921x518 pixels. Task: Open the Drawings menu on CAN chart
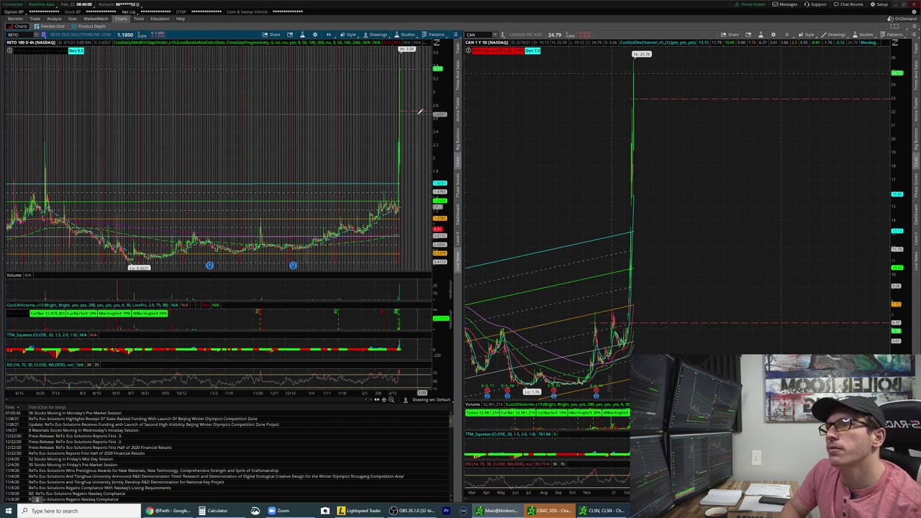point(834,35)
